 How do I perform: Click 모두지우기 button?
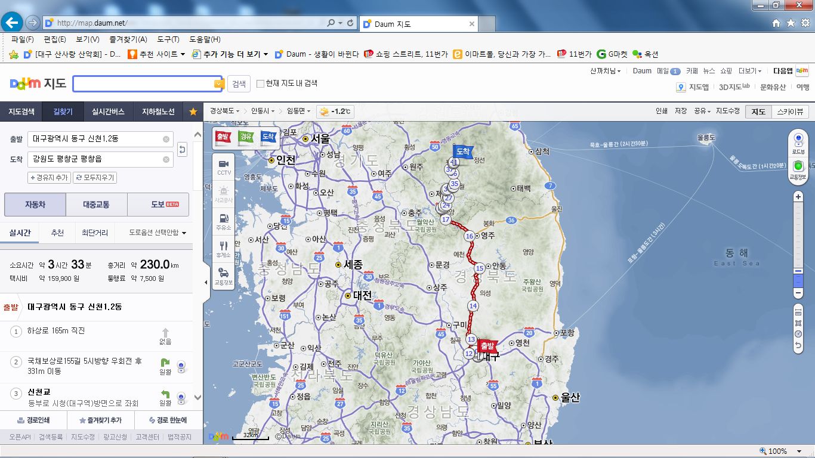pyautogui.click(x=94, y=178)
